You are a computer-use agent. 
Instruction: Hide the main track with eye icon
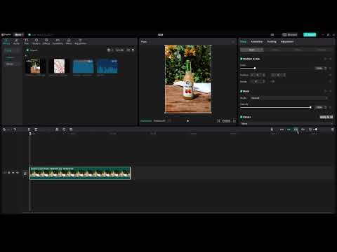[x=13, y=173]
